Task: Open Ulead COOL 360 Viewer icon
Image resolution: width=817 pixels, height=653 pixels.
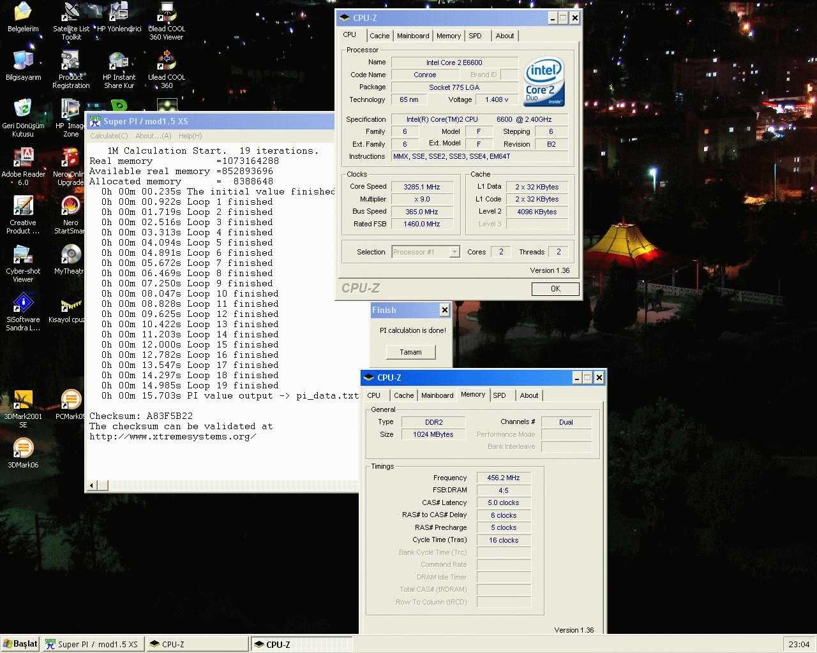Action: tap(167, 20)
